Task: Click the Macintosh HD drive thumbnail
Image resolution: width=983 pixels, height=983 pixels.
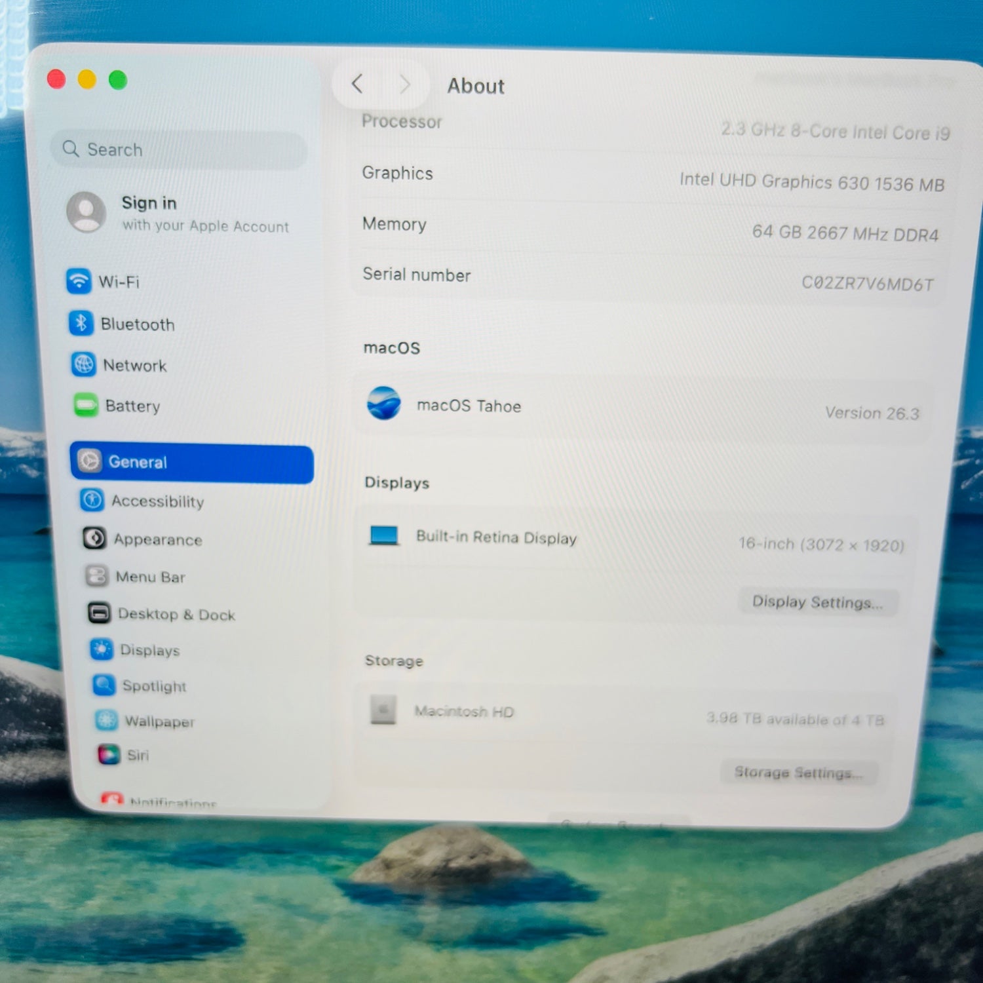Action: [383, 710]
